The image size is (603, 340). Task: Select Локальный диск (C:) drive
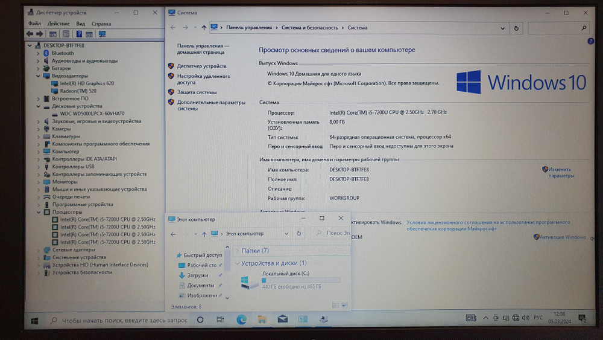[x=291, y=280]
